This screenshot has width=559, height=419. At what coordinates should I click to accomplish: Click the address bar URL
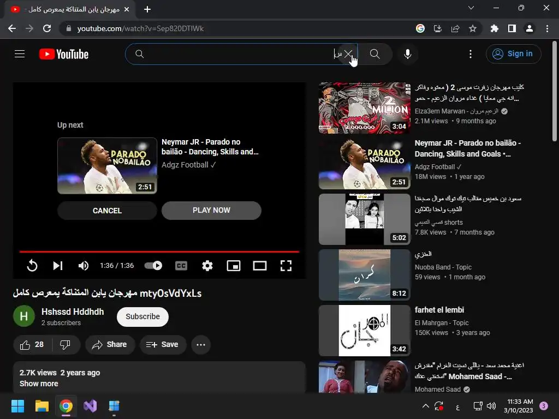[x=140, y=28]
